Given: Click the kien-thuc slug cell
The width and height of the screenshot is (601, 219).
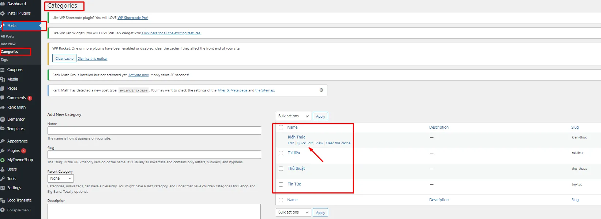Looking at the screenshot, I should (579, 137).
